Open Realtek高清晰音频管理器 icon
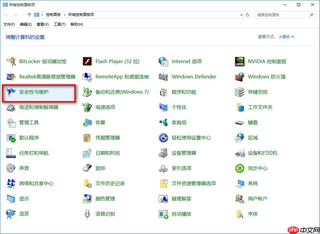Viewport: 320px width, 234px height. [11, 77]
